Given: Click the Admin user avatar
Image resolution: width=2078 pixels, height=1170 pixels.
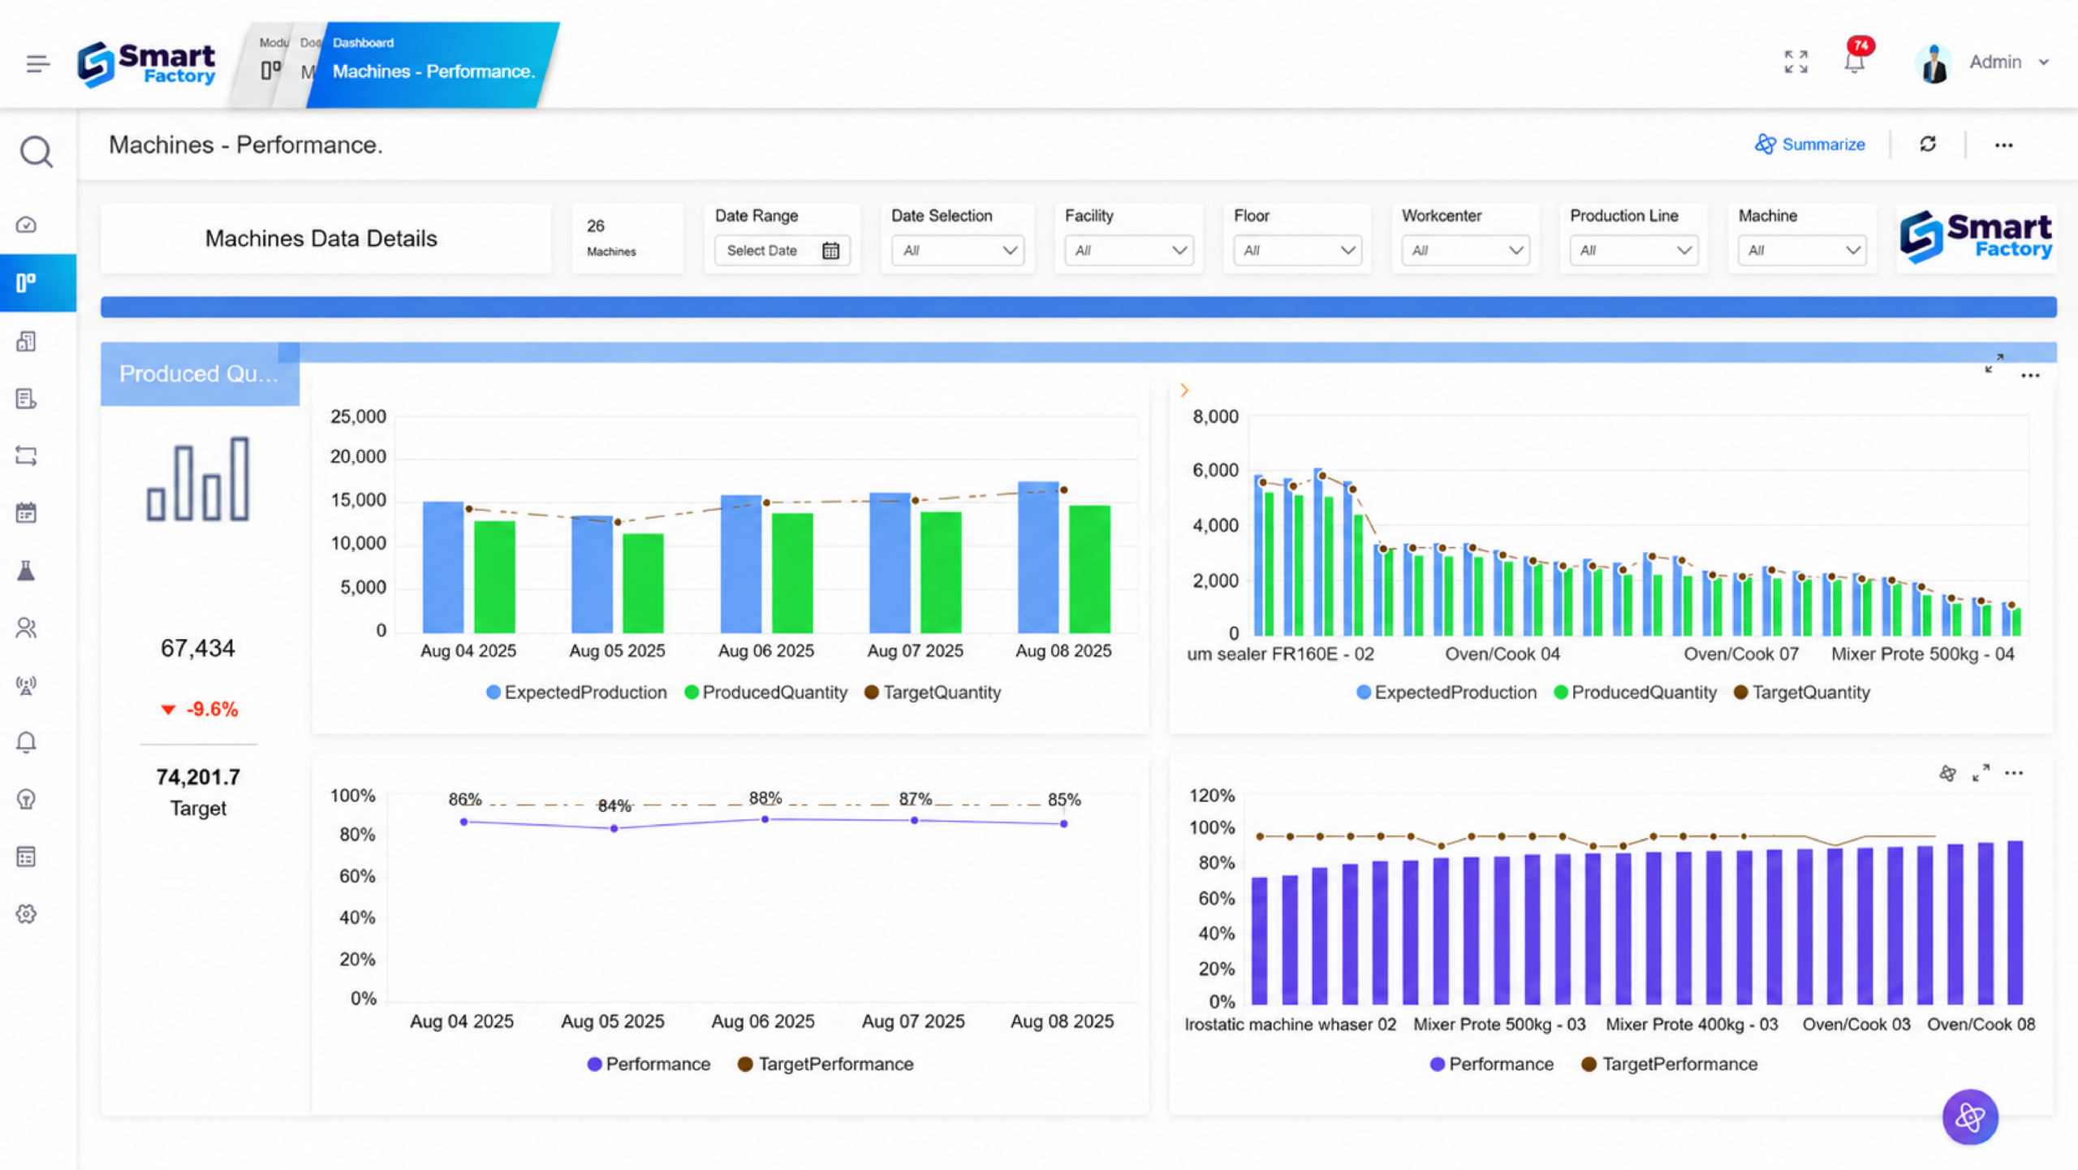Looking at the screenshot, I should pos(1934,63).
